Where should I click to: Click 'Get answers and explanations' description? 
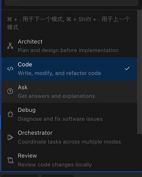pos(56,96)
